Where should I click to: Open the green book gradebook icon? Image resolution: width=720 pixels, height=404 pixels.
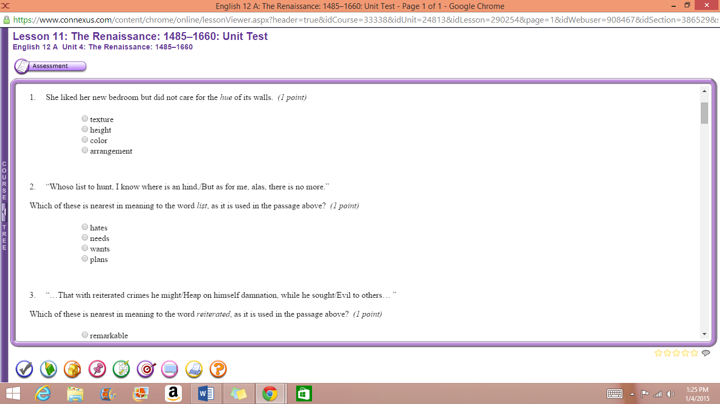point(48,369)
